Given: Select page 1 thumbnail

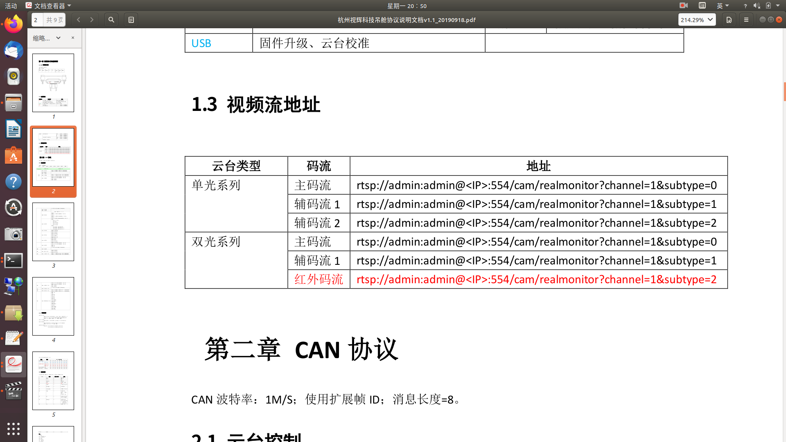Looking at the screenshot, I should point(53,83).
